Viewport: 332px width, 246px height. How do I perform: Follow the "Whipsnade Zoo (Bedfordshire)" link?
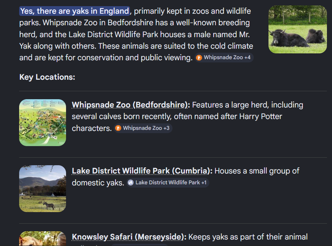pyautogui.click(x=130, y=105)
